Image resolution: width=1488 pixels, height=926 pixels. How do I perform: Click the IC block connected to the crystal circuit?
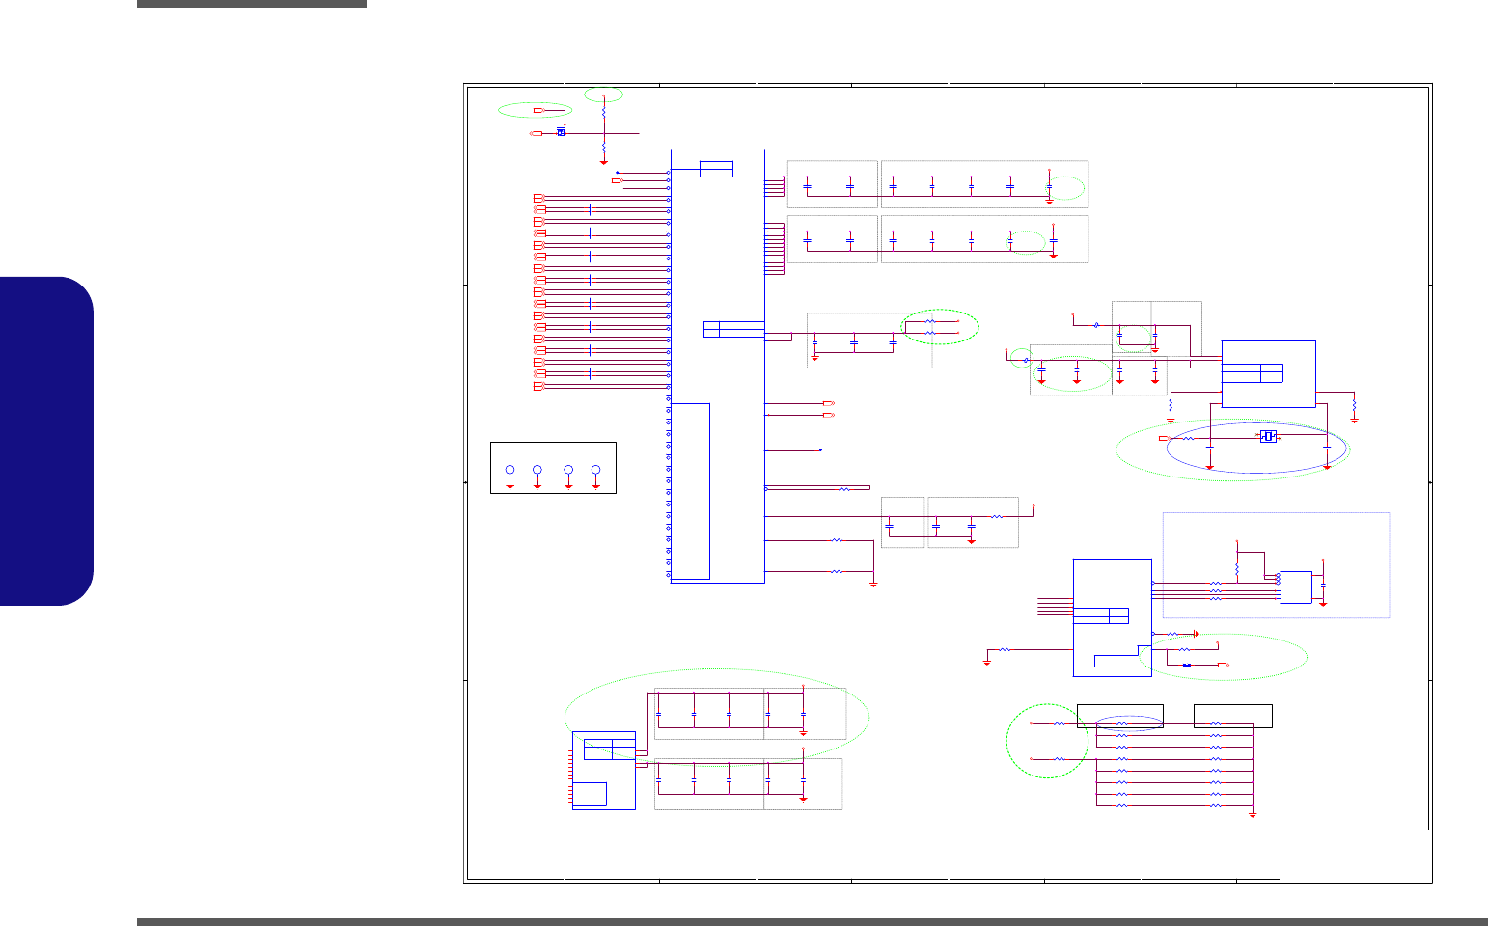(x=1268, y=374)
